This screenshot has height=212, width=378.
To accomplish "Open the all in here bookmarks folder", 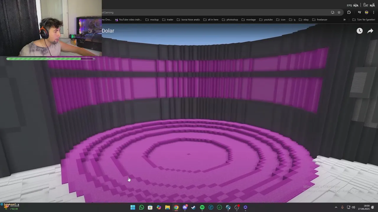I will point(211,20).
